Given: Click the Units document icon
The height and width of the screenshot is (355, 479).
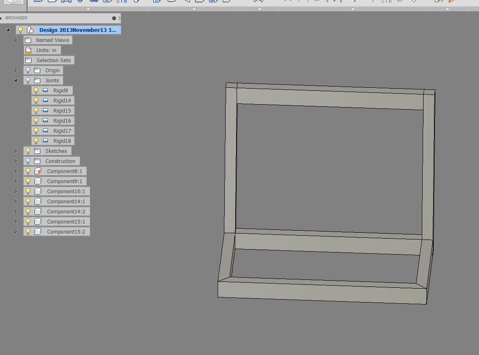Looking at the screenshot, I should pos(29,50).
